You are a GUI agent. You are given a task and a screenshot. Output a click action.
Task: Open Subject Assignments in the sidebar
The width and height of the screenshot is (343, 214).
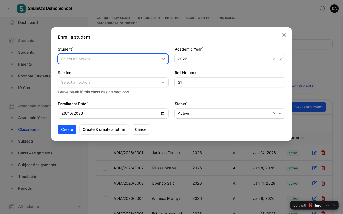tap(37, 165)
